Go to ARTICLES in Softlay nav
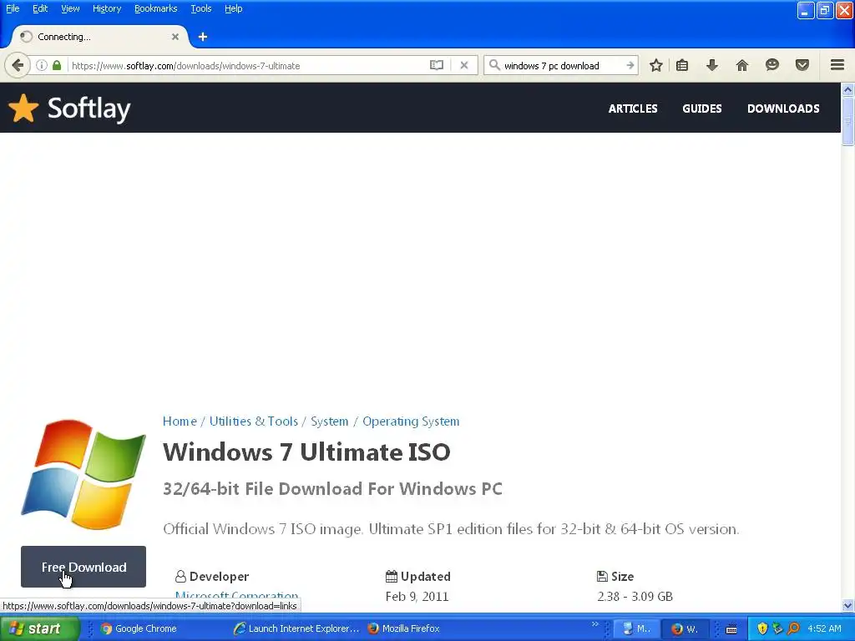This screenshot has height=641, width=855. pyautogui.click(x=633, y=109)
